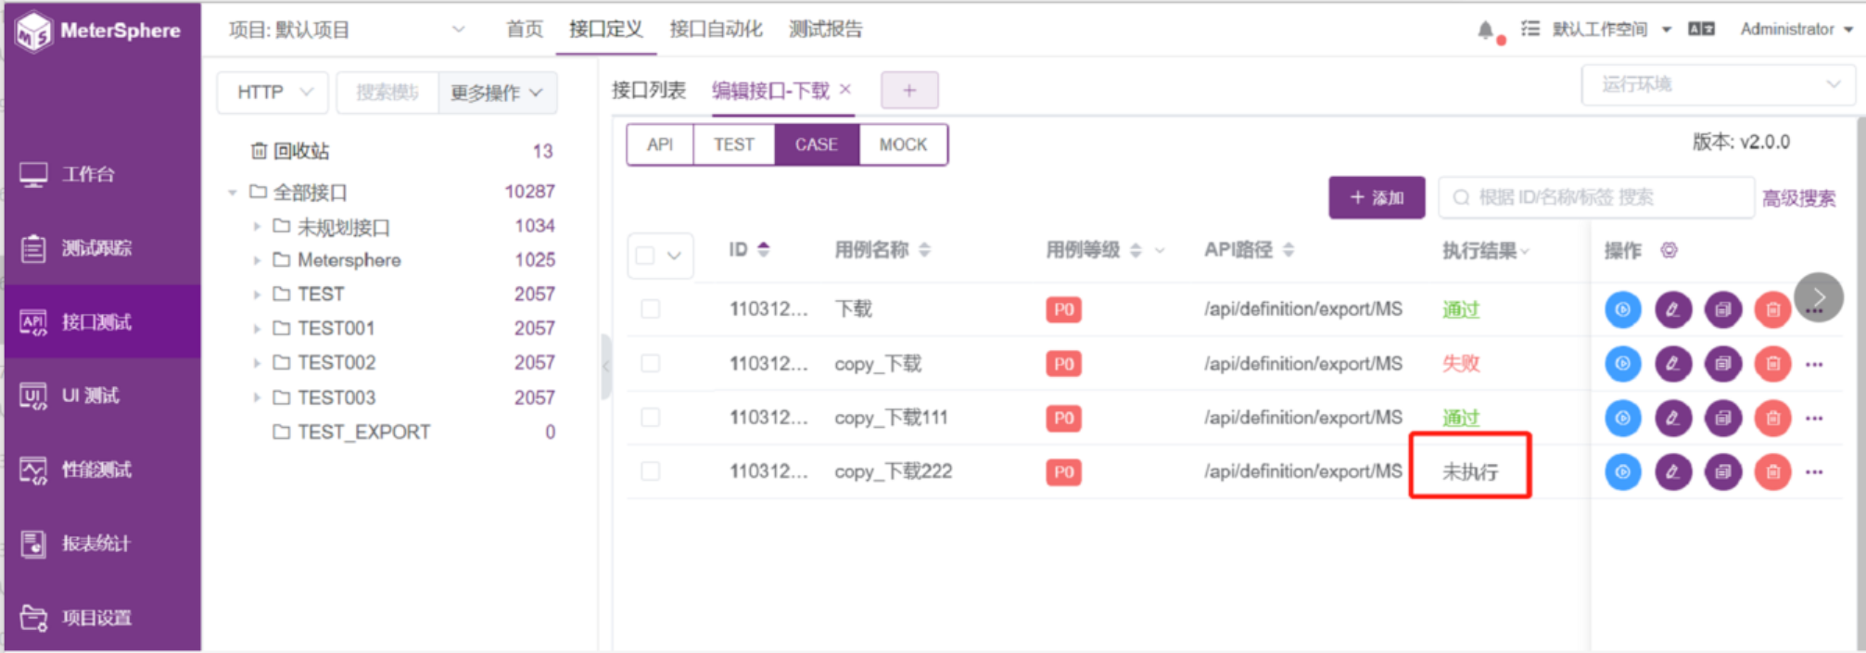Open the notification bell
This screenshot has height=653, width=1866.
tap(1486, 31)
